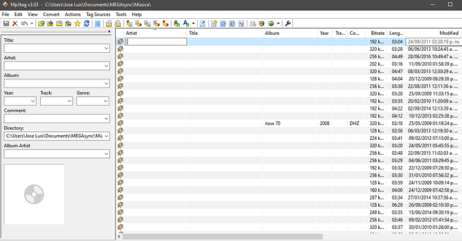Screen dimensions: 462x241
Task: Open favorites with the star icon
Action: 77,23
